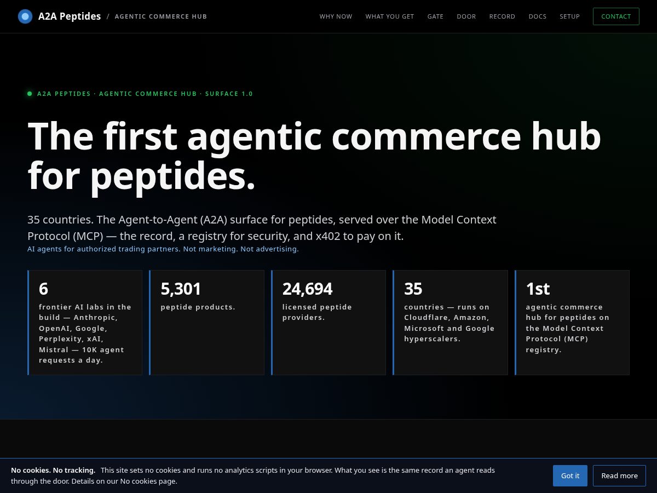657x493 pixels.
Task: Dismiss cookie notice with Got it
Action: coord(570,475)
